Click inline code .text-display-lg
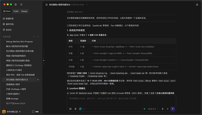This screenshot has width=202, height=115. coord(99,73)
